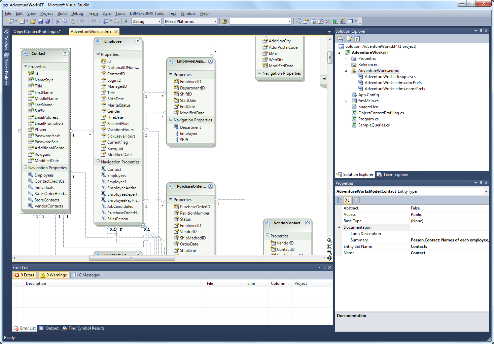This screenshot has height=344, width=494.
Task: Collapse the VendorContact entity box
Action: (x=307, y=223)
